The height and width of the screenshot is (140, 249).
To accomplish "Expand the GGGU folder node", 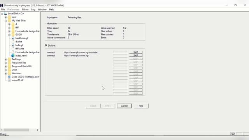I will click(9, 35).
